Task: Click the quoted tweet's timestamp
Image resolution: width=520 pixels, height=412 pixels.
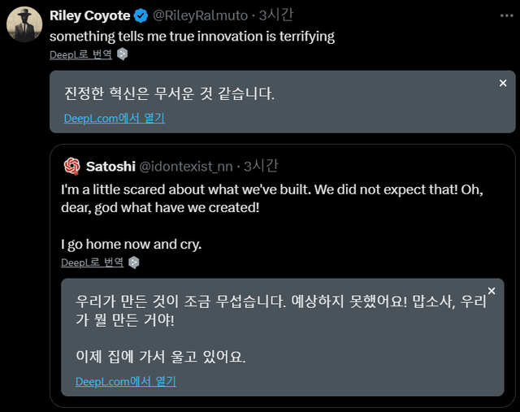Action: click(260, 166)
